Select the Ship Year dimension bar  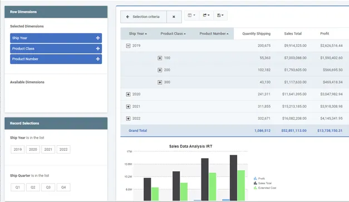coord(56,38)
